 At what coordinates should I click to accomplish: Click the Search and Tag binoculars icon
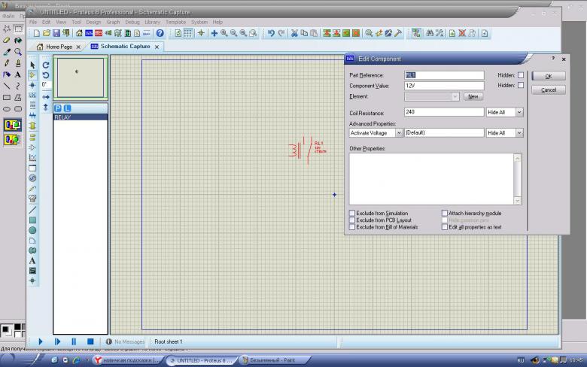[x=430, y=33]
